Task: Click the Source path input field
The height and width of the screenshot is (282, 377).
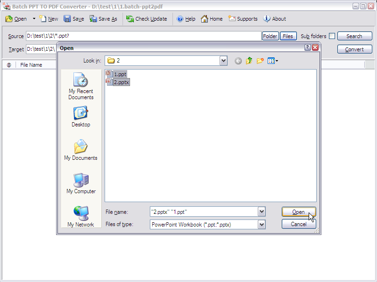Action: [x=144, y=36]
